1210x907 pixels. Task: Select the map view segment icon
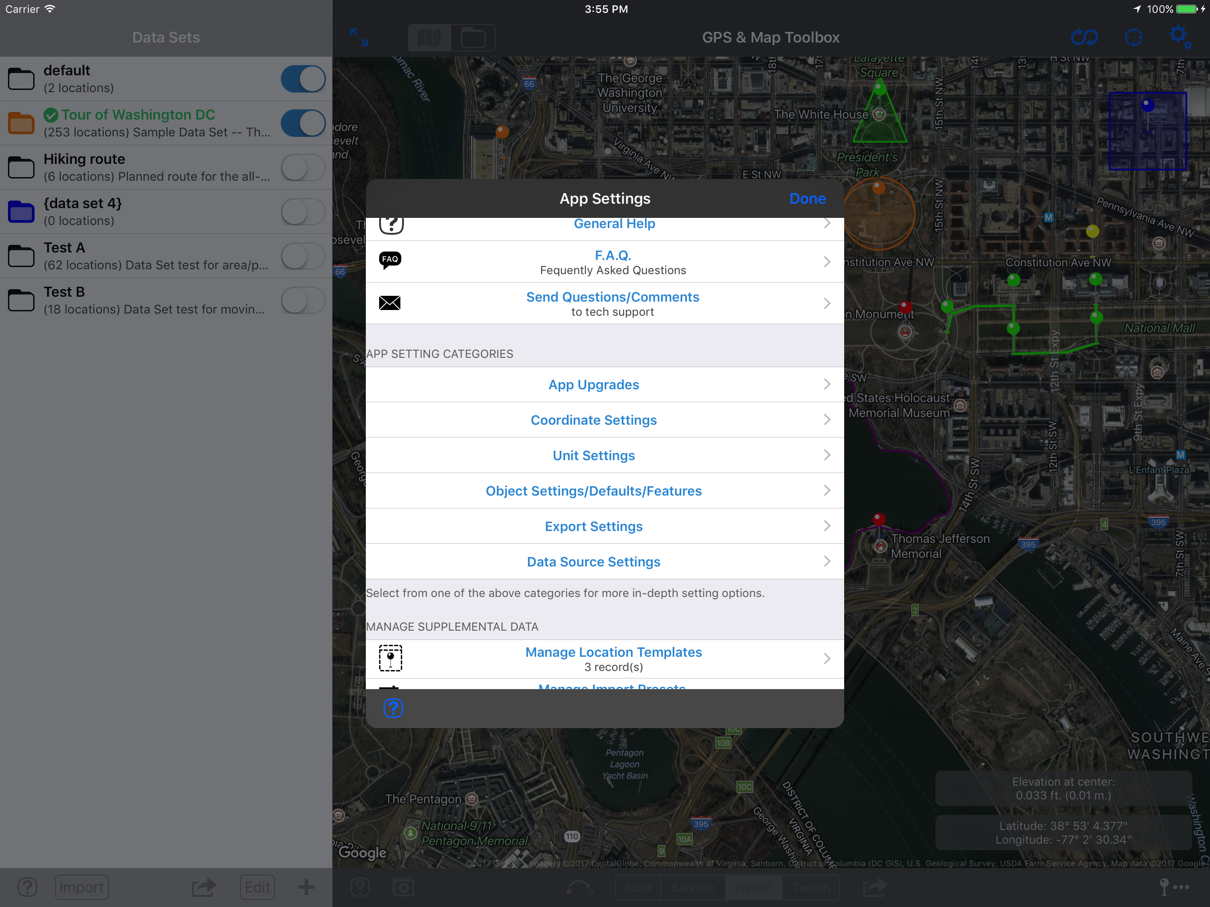click(x=430, y=38)
